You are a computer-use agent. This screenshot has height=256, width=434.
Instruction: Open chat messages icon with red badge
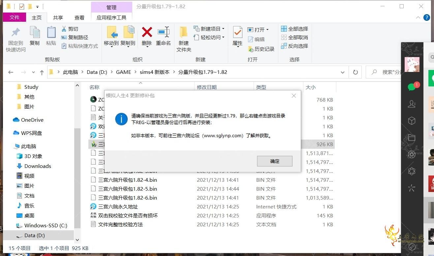tap(412, 86)
